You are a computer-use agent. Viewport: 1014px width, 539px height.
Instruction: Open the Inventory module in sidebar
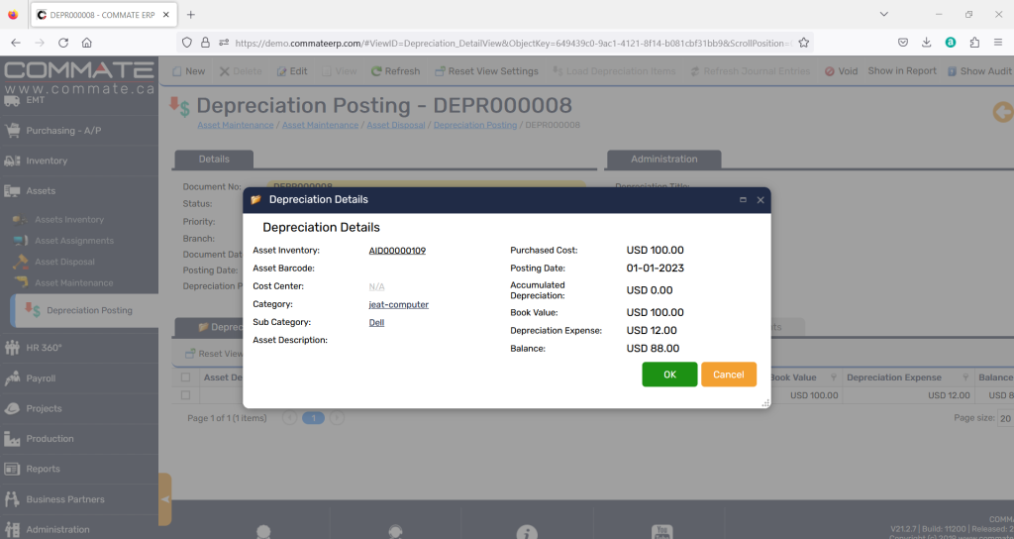(47, 161)
